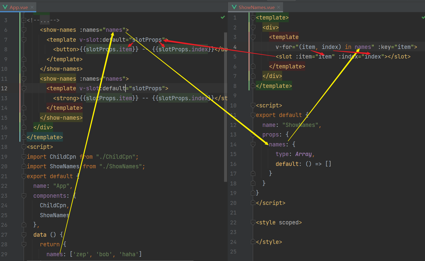This screenshot has width=425, height=261.
Task: Collapse the data() function at line 27
Action: tap(24, 235)
